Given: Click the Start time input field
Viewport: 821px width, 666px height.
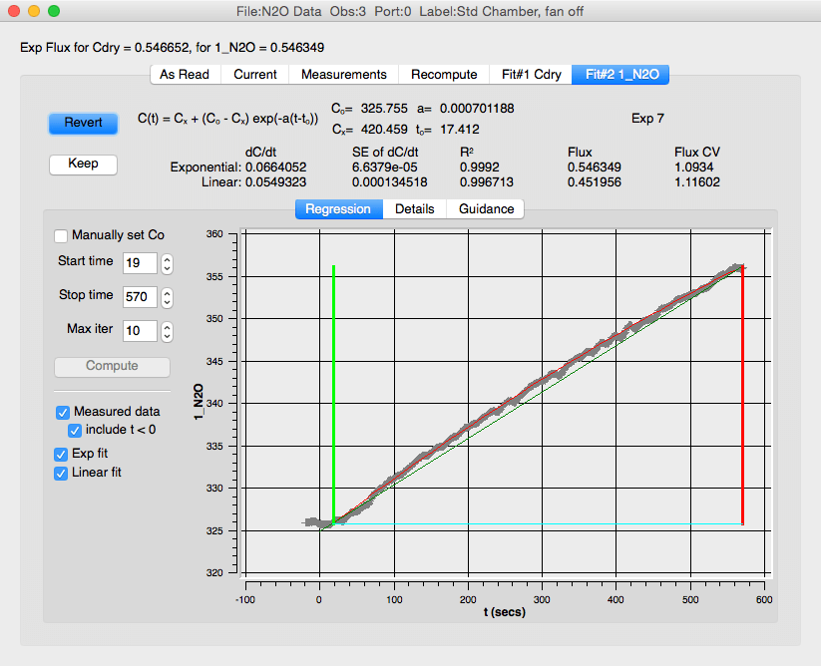Looking at the screenshot, I should pyautogui.click(x=140, y=263).
